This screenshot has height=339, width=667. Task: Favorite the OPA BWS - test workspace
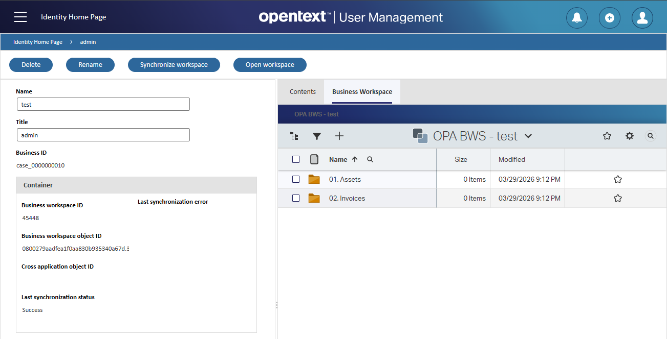click(x=607, y=136)
